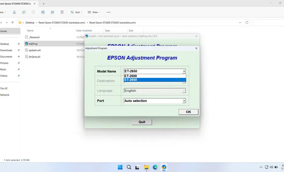Screen dimensions: 284x172
Task: Open the Model Name dropdown arrow
Action: pos(184,71)
